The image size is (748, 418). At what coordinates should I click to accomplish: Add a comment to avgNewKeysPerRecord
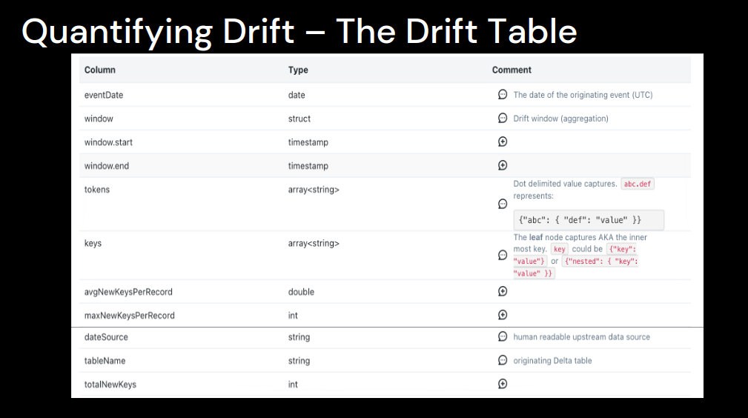[503, 291]
